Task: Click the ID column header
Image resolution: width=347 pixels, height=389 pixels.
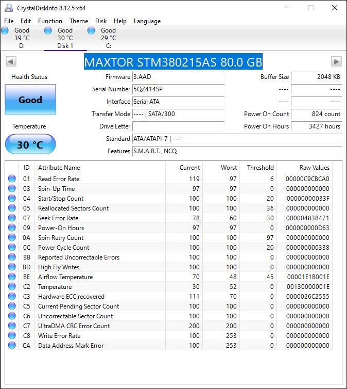Action: [x=26, y=168]
